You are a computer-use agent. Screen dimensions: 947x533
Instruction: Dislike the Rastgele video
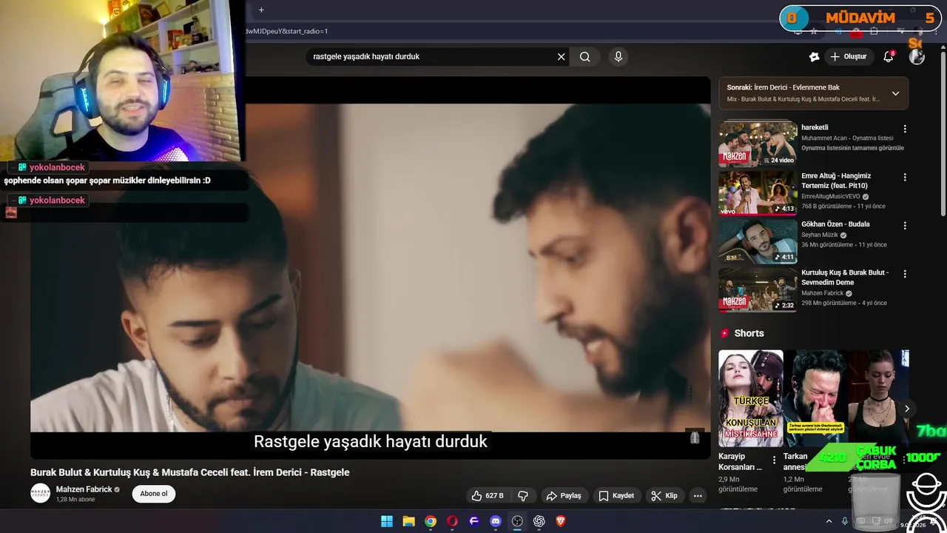tap(523, 496)
